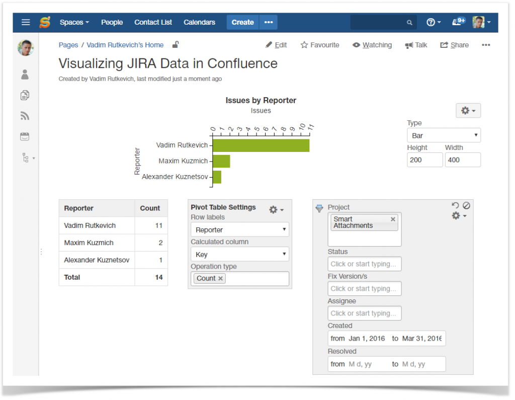Open the notifications bell showing 9+
The width and height of the screenshot is (515, 400).
[458, 22]
